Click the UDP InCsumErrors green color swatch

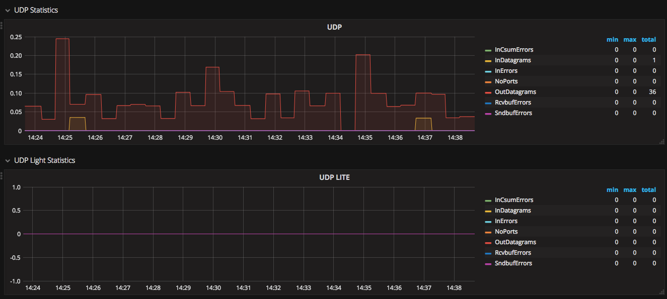click(488, 50)
